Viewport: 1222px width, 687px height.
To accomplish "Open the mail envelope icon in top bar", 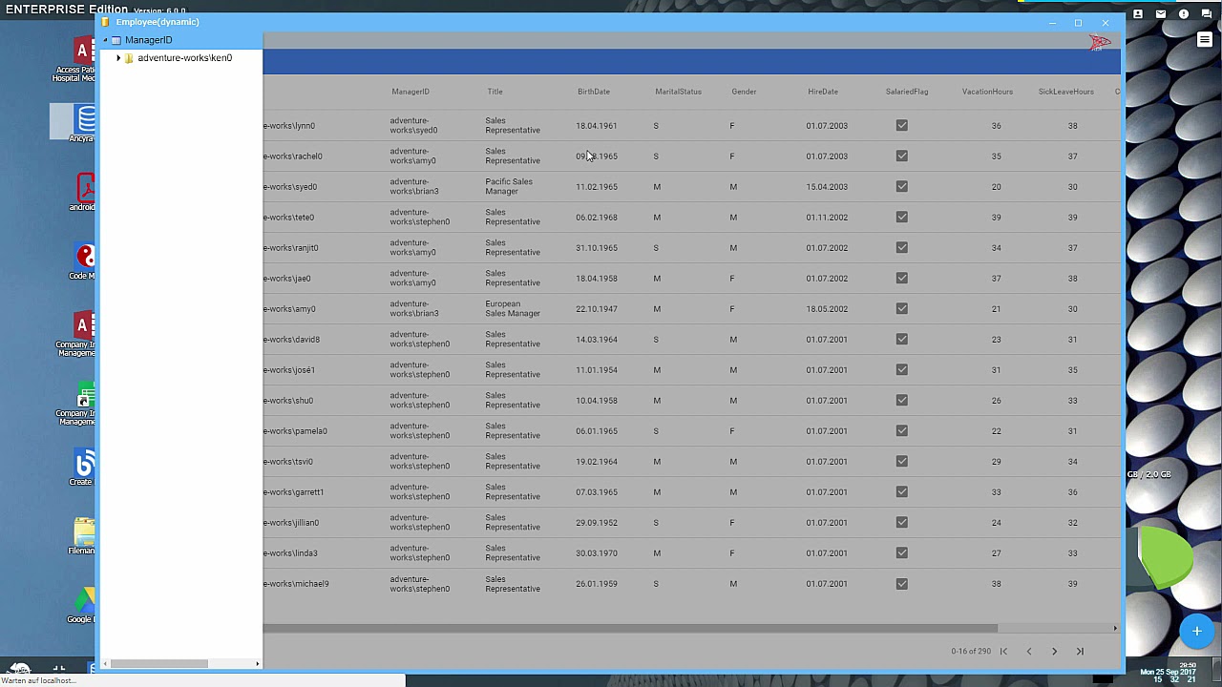I will point(1161,14).
